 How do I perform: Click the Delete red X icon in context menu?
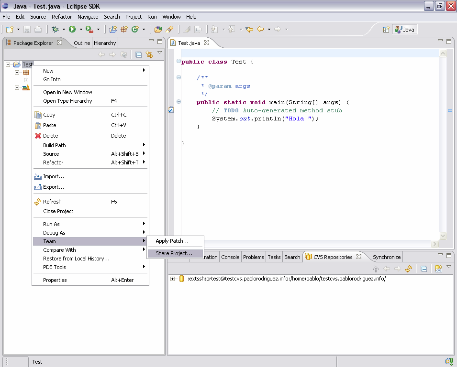(x=38, y=136)
